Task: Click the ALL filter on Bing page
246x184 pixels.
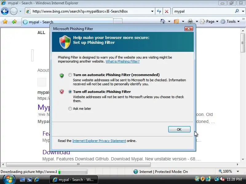Action: click(41, 33)
